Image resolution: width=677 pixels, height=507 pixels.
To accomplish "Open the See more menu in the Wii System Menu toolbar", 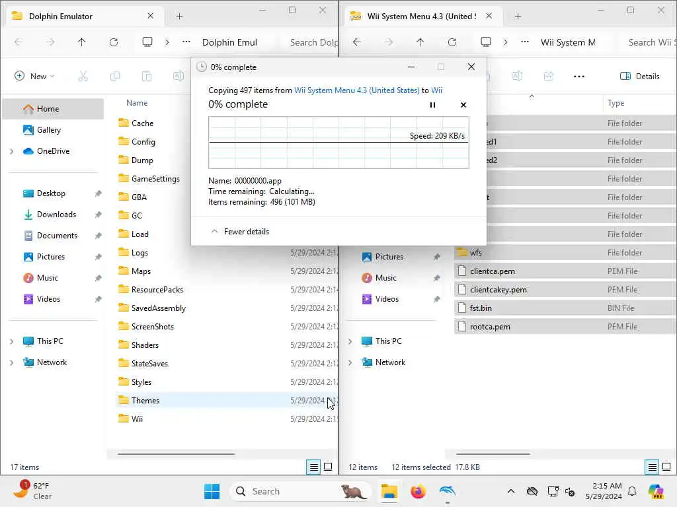I will [x=579, y=77].
